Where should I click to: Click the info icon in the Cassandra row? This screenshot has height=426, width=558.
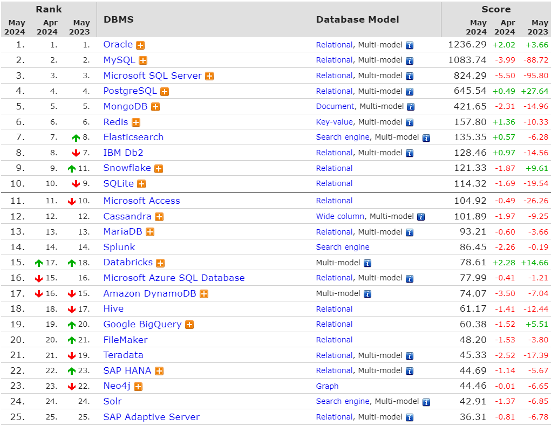[x=421, y=217]
